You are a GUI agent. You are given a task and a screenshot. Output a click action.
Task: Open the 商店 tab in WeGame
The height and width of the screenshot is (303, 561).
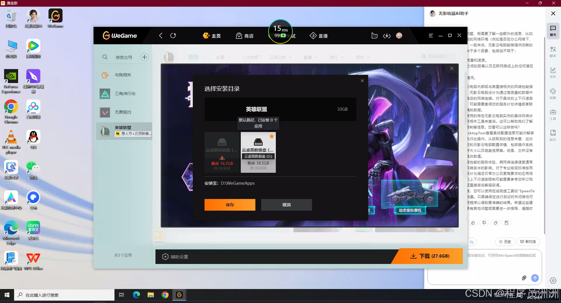point(245,35)
